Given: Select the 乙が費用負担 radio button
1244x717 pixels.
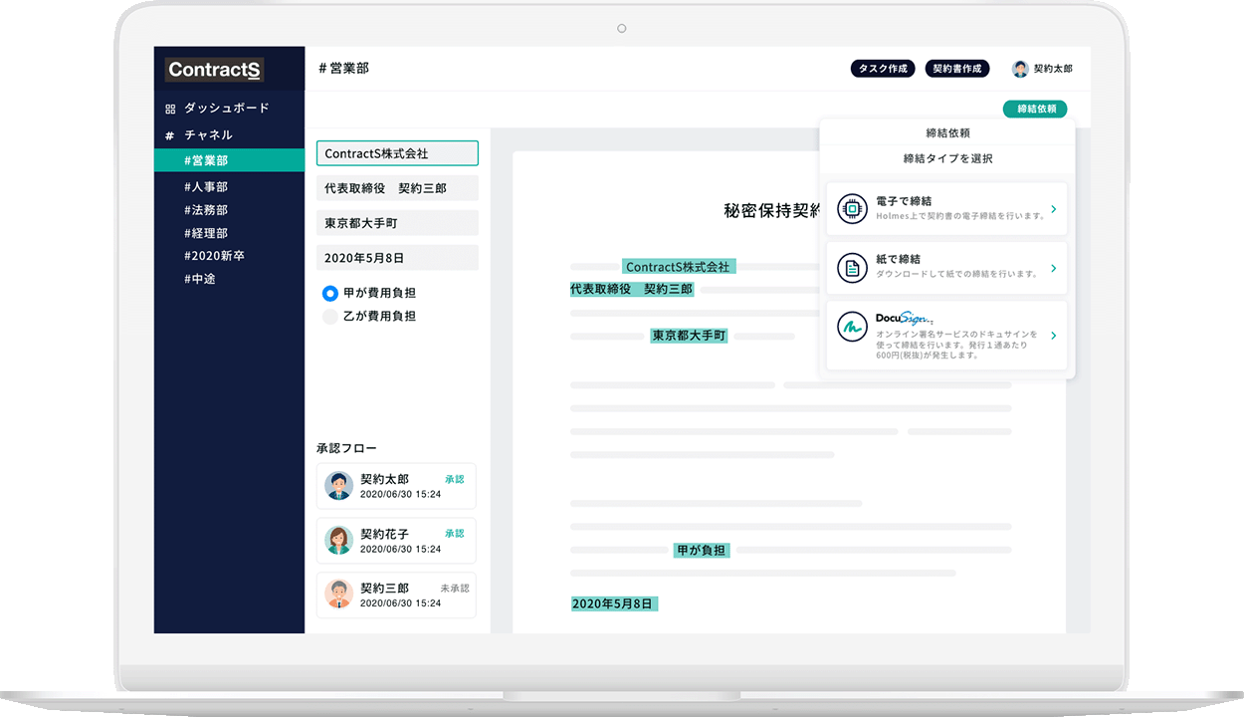Looking at the screenshot, I should 329,316.
